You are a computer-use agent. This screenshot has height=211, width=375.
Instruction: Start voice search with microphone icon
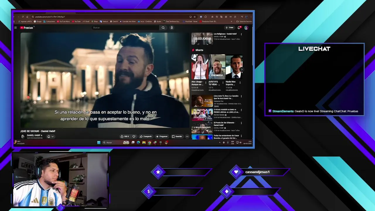[x=172, y=28]
